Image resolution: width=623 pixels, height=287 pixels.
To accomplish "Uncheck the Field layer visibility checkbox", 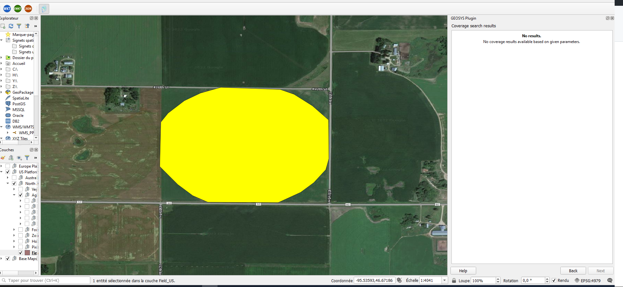I will [21, 253].
